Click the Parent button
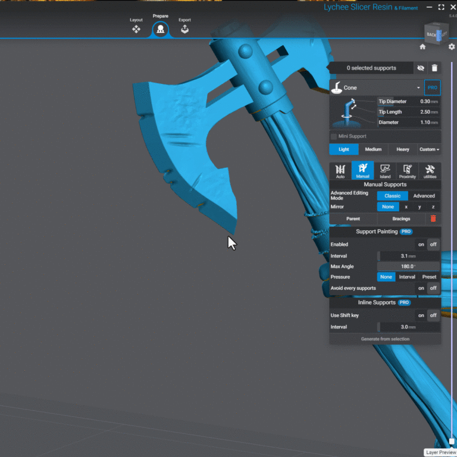 pos(353,219)
